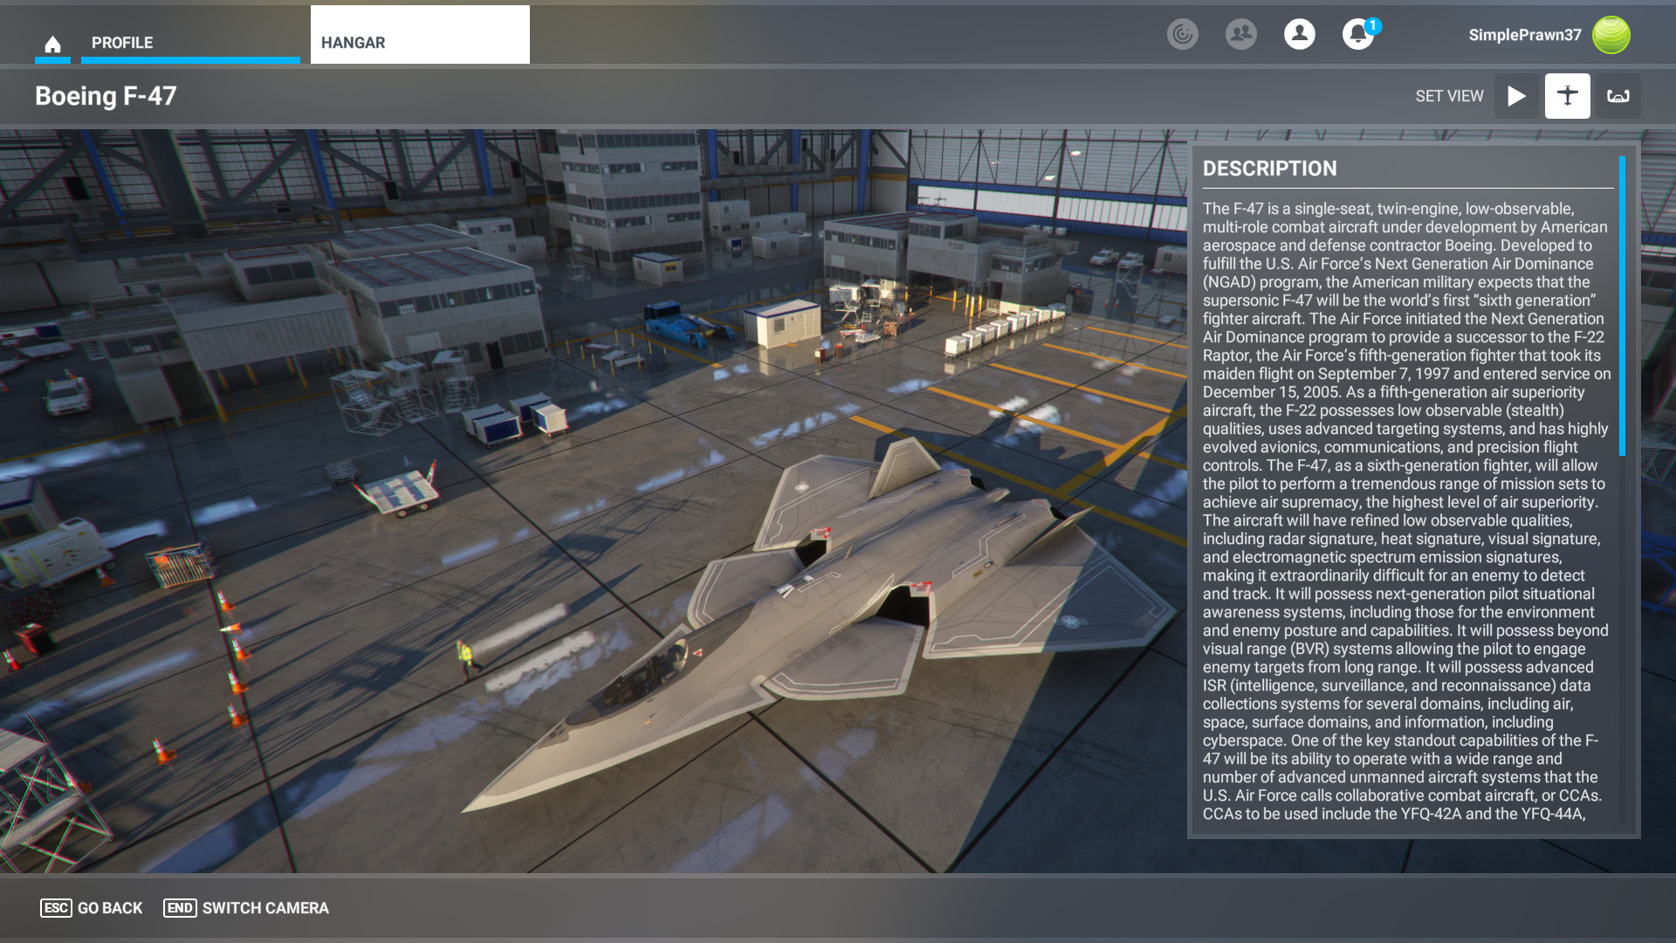Select the external aircraft view
1676x943 pixels.
point(1567,96)
